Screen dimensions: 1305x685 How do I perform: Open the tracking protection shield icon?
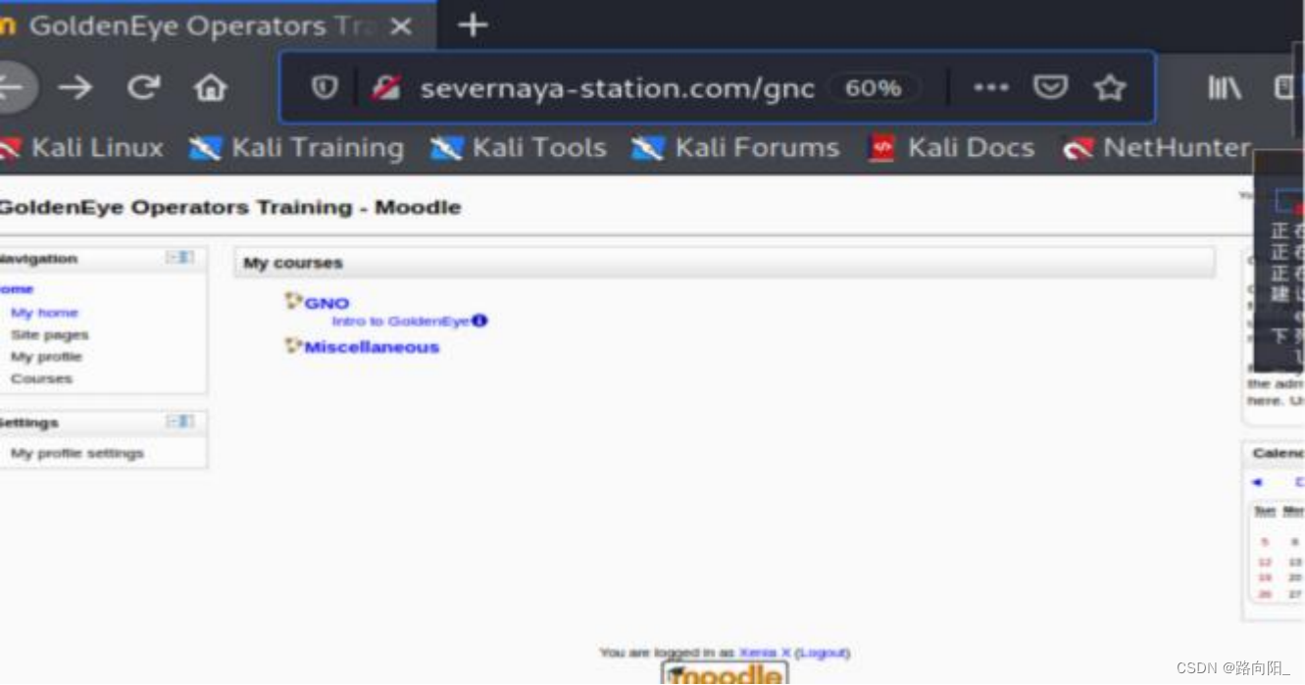coord(325,88)
